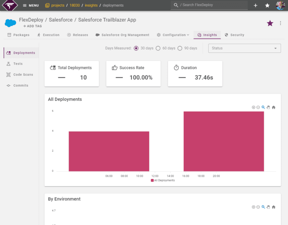The width and height of the screenshot is (288, 225).
Task: Toggle the purple favorite star for project
Action: coord(270,23)
